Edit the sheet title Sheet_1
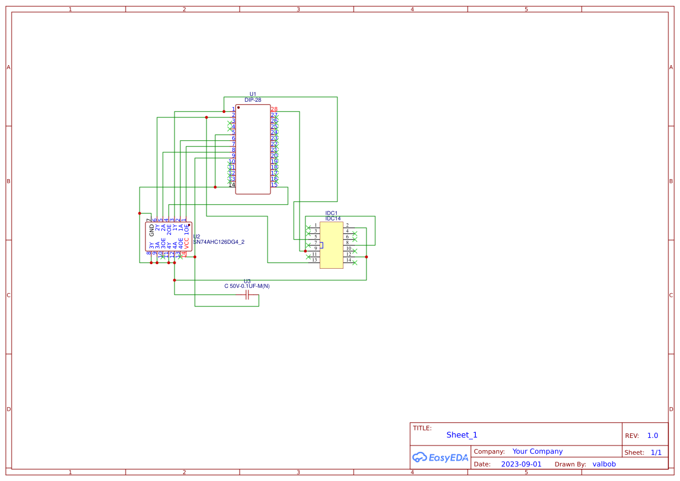Viewport: 680px width, 481px height. pyautogui.click(x=461, y=434)
